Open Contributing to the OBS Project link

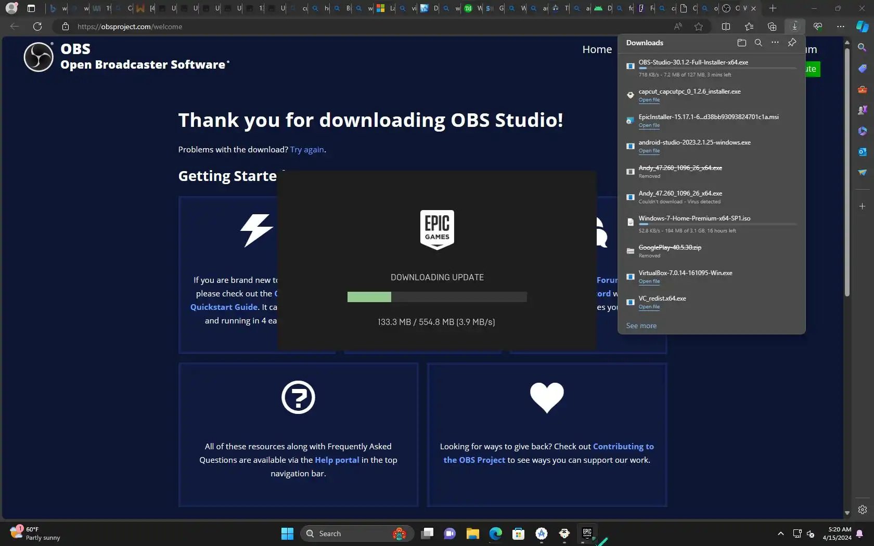click(549, 453)
